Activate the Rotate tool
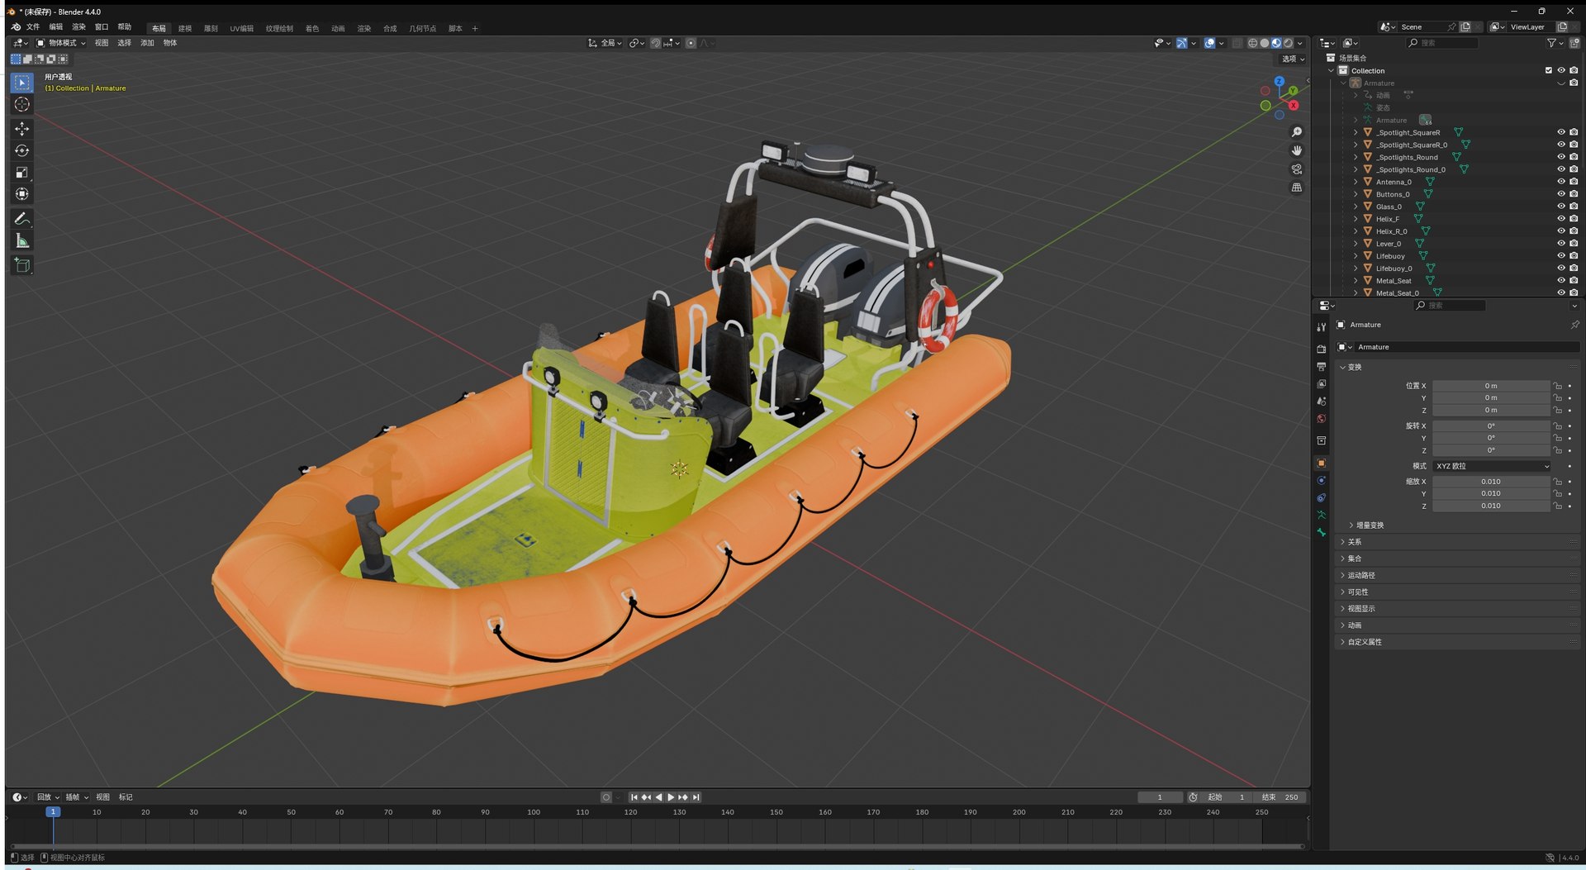 (x=22, y=150)
